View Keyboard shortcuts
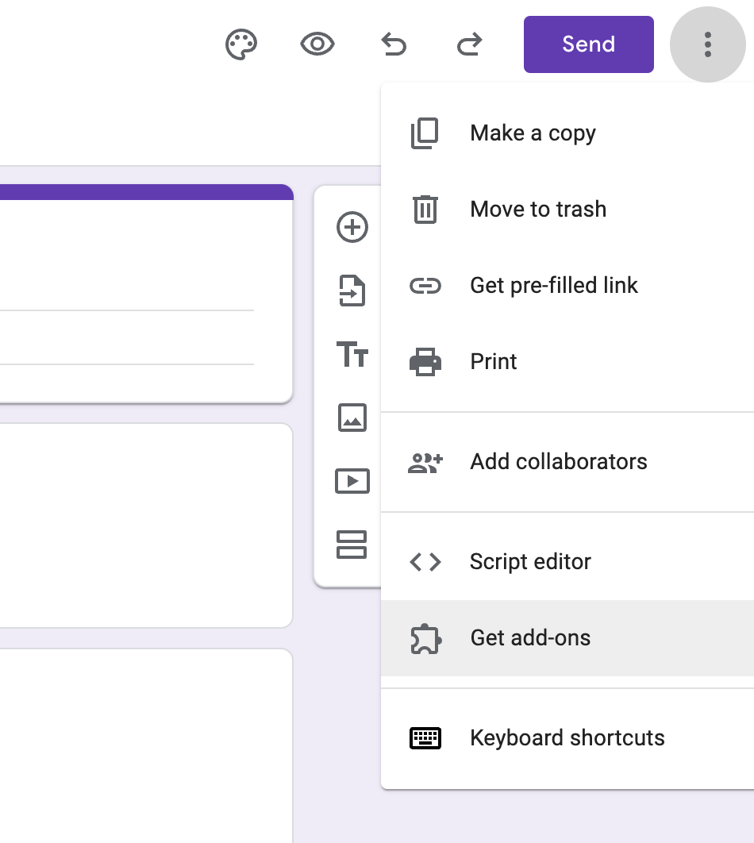Viewport: 754px width, 843px height. (x=567, y=738)
